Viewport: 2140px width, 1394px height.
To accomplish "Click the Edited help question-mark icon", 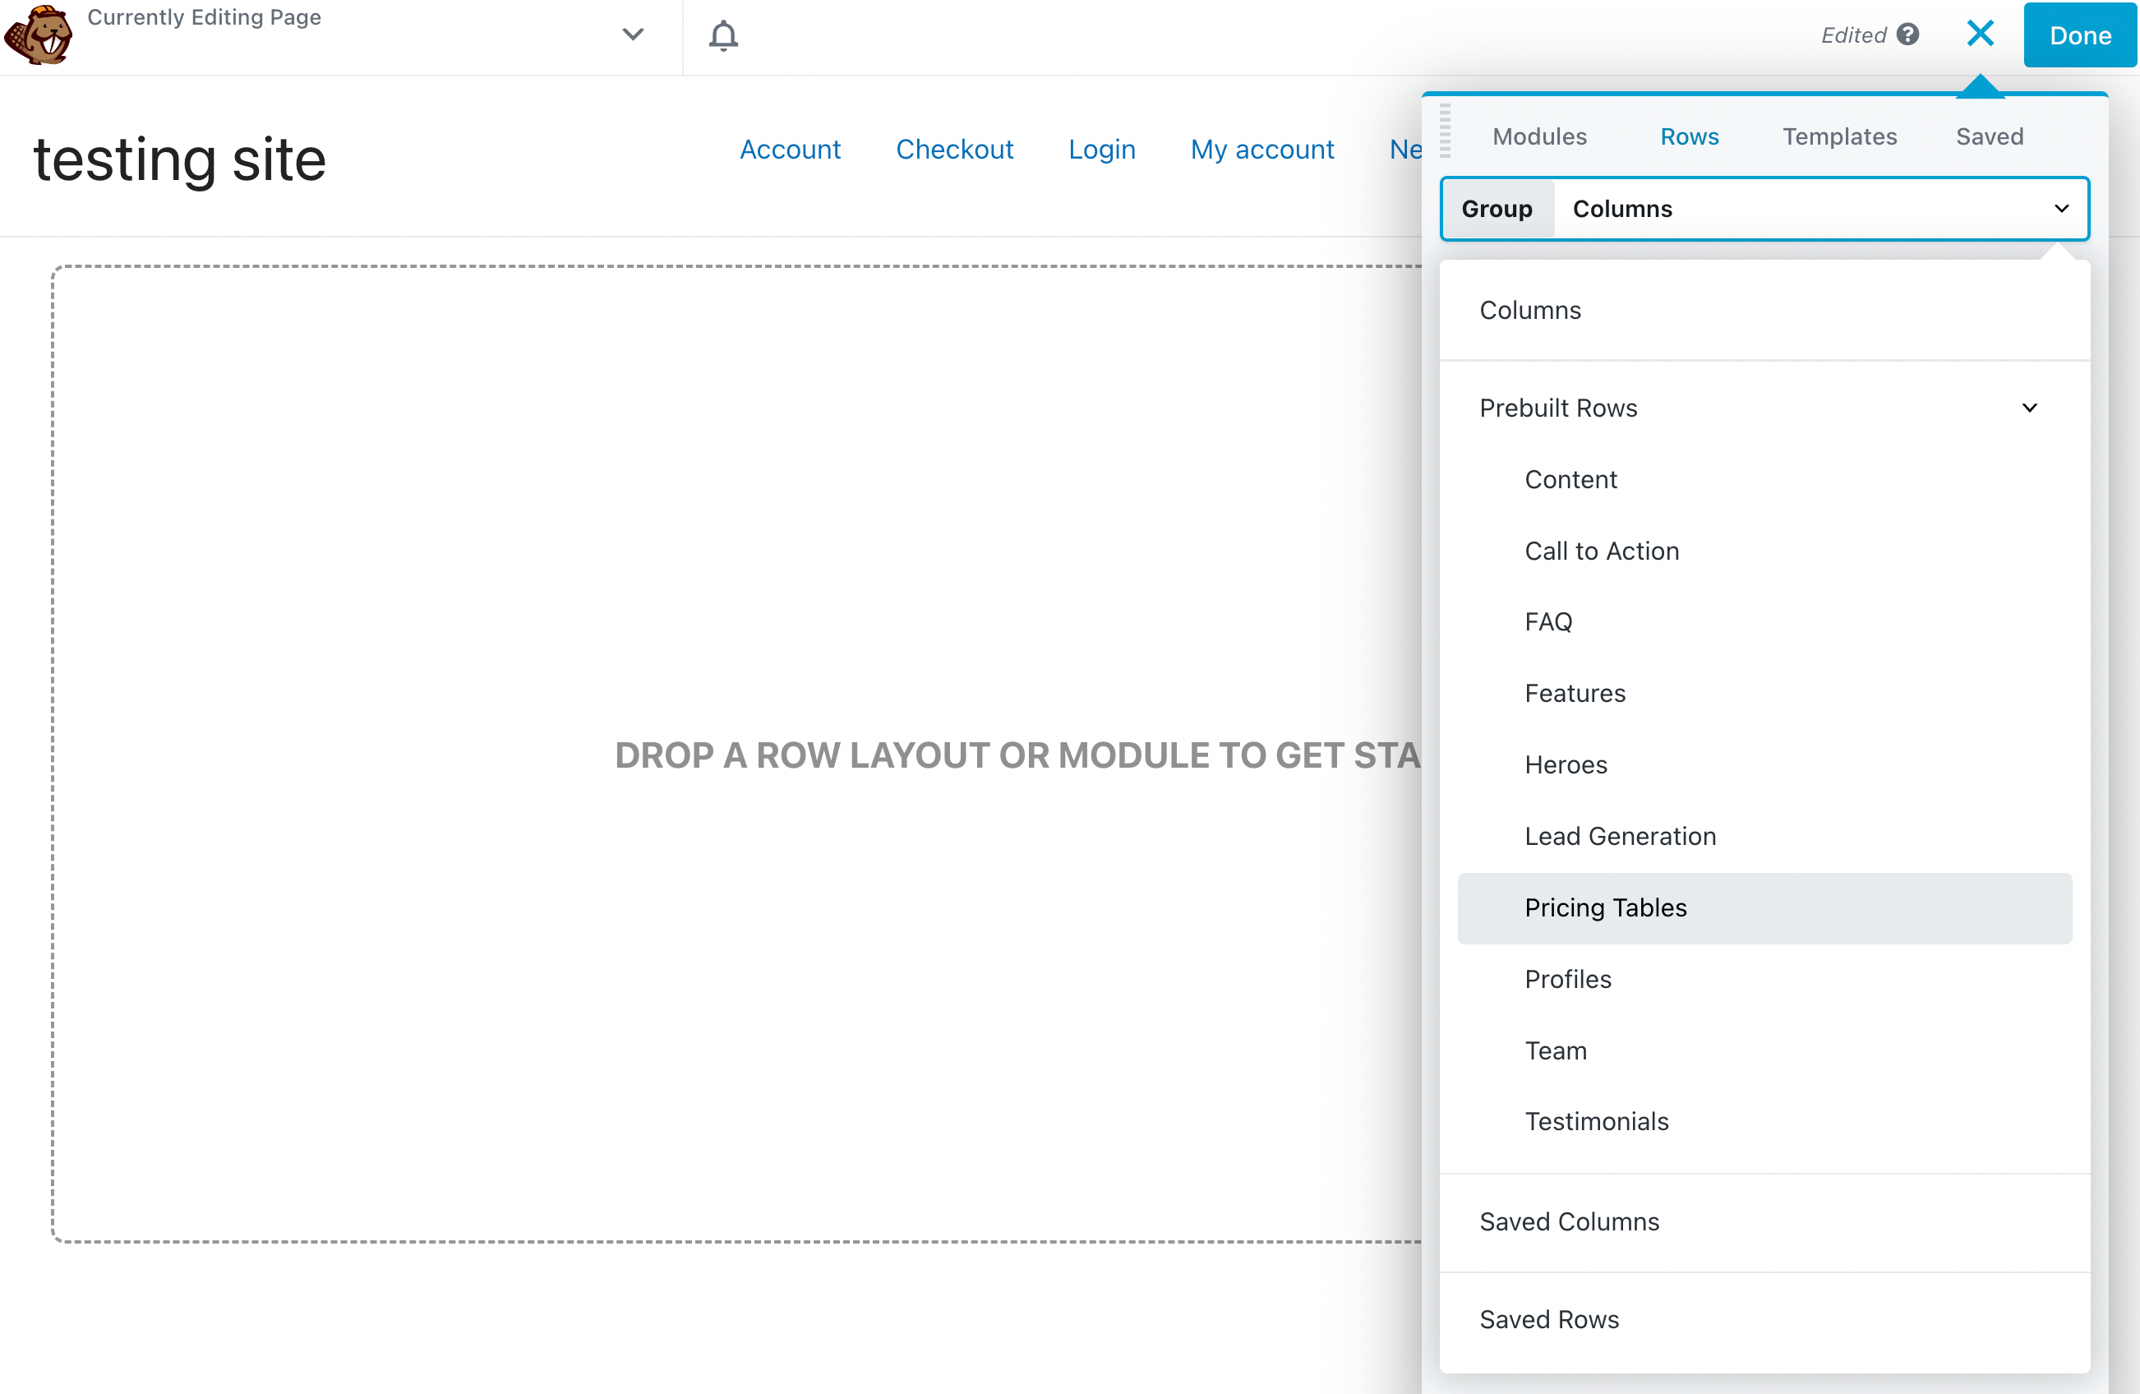I will tap(1907, 35).
